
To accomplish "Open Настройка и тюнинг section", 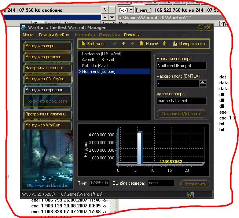I will [48, 68].
